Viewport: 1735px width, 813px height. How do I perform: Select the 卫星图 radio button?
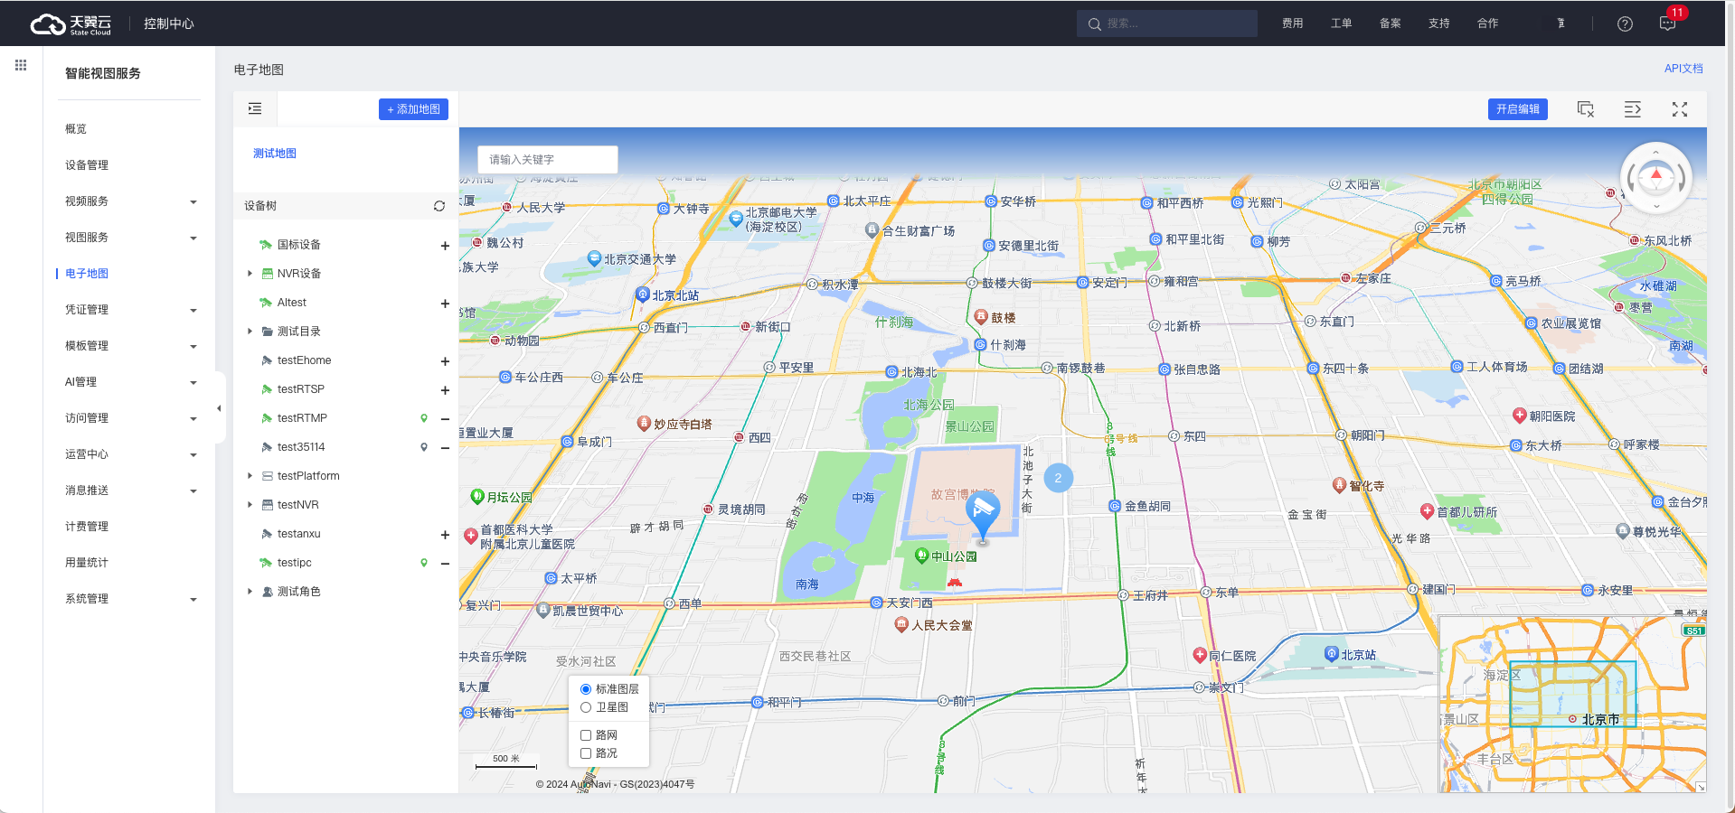(x=586, y=707)
